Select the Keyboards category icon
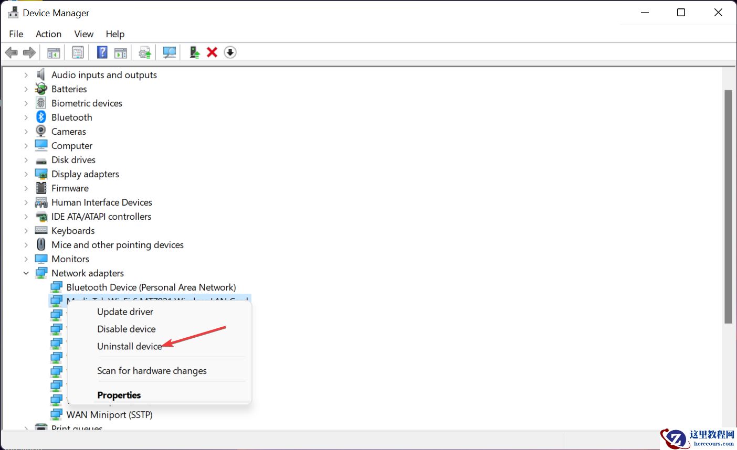Screen dimensions: 737x450 click(41, 231)
